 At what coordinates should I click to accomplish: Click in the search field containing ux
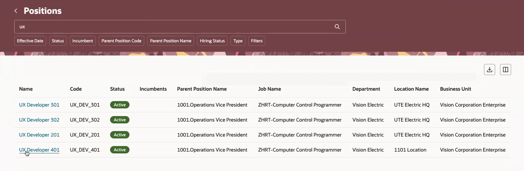click(x=175, y=27)
